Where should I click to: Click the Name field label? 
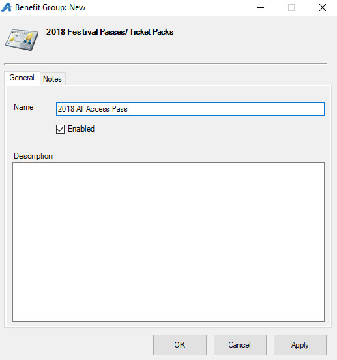click(x=24, y=107)
